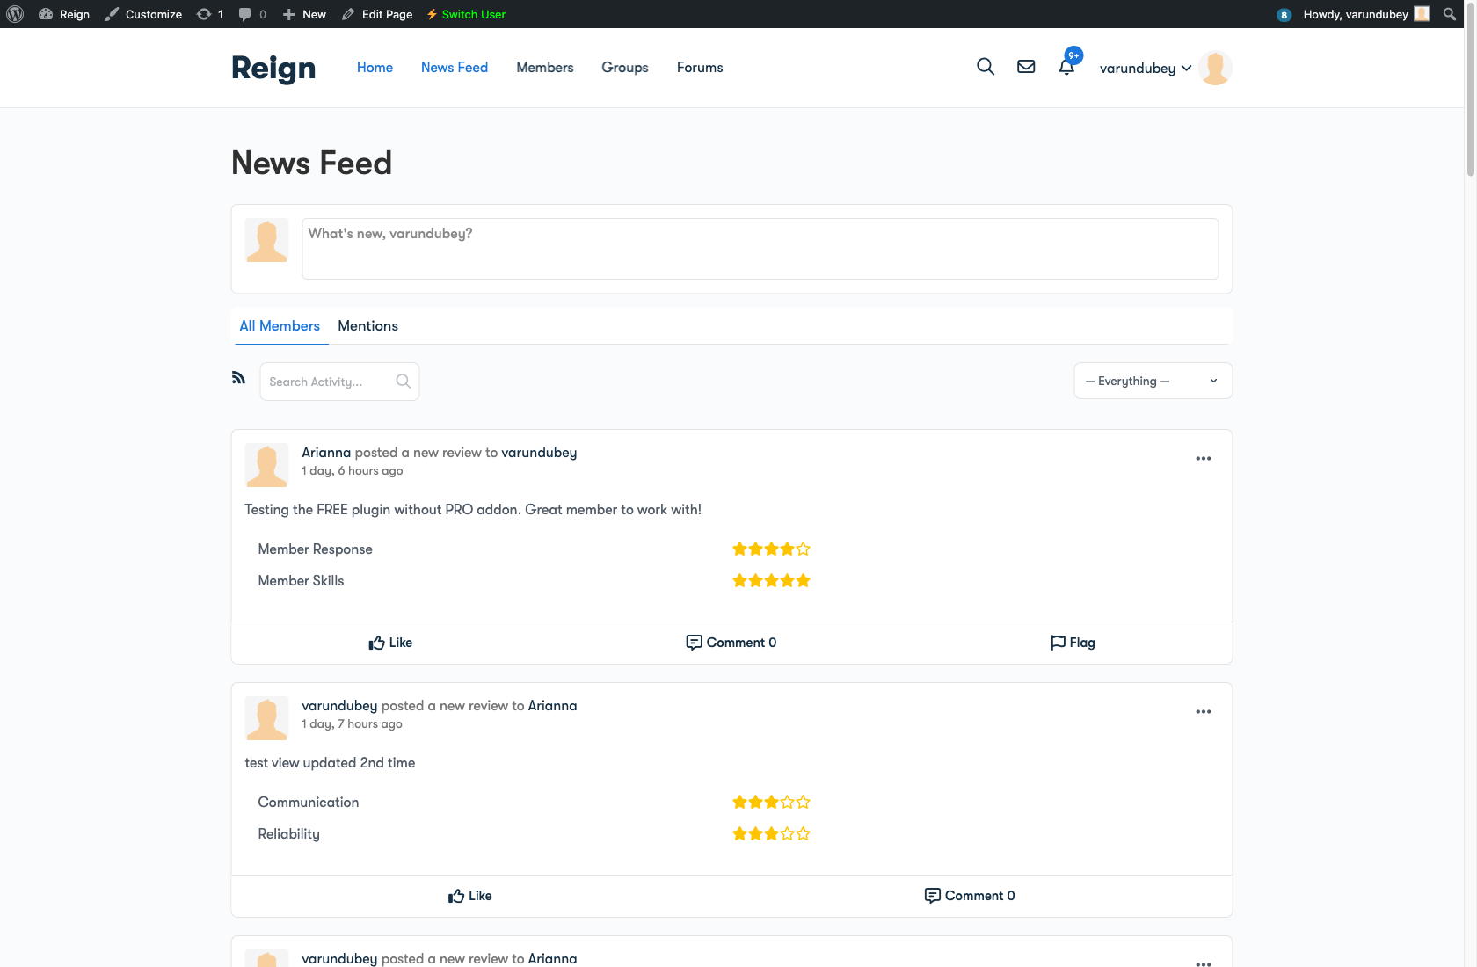Image resolution: width=1477 pixels, height=967 pixels.
Task: Open varundubey's profile dropdown chevron
Action: pos(1187,68)
